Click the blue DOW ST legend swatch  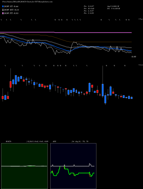click(3, 6)
